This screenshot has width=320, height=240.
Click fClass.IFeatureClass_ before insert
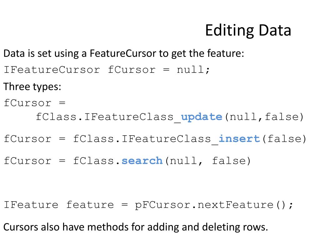pos(146,139)
